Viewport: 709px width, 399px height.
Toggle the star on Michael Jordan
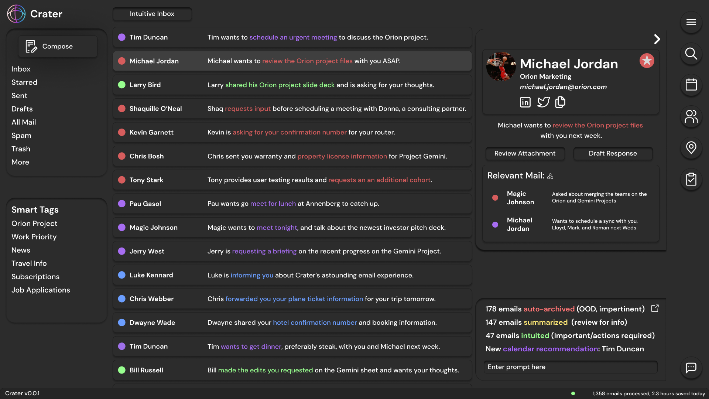click(x=647, y=61)
